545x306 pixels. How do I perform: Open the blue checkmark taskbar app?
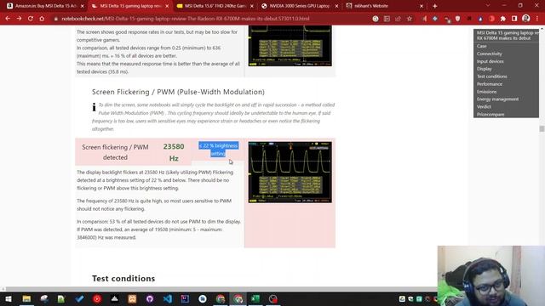click(79, 298)
